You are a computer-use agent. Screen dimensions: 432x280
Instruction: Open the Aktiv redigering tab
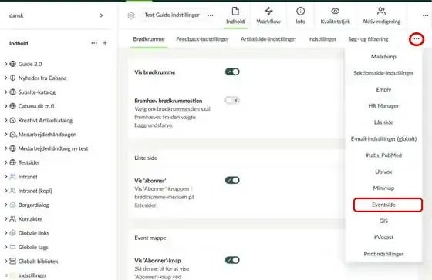(x=381, y=15)
